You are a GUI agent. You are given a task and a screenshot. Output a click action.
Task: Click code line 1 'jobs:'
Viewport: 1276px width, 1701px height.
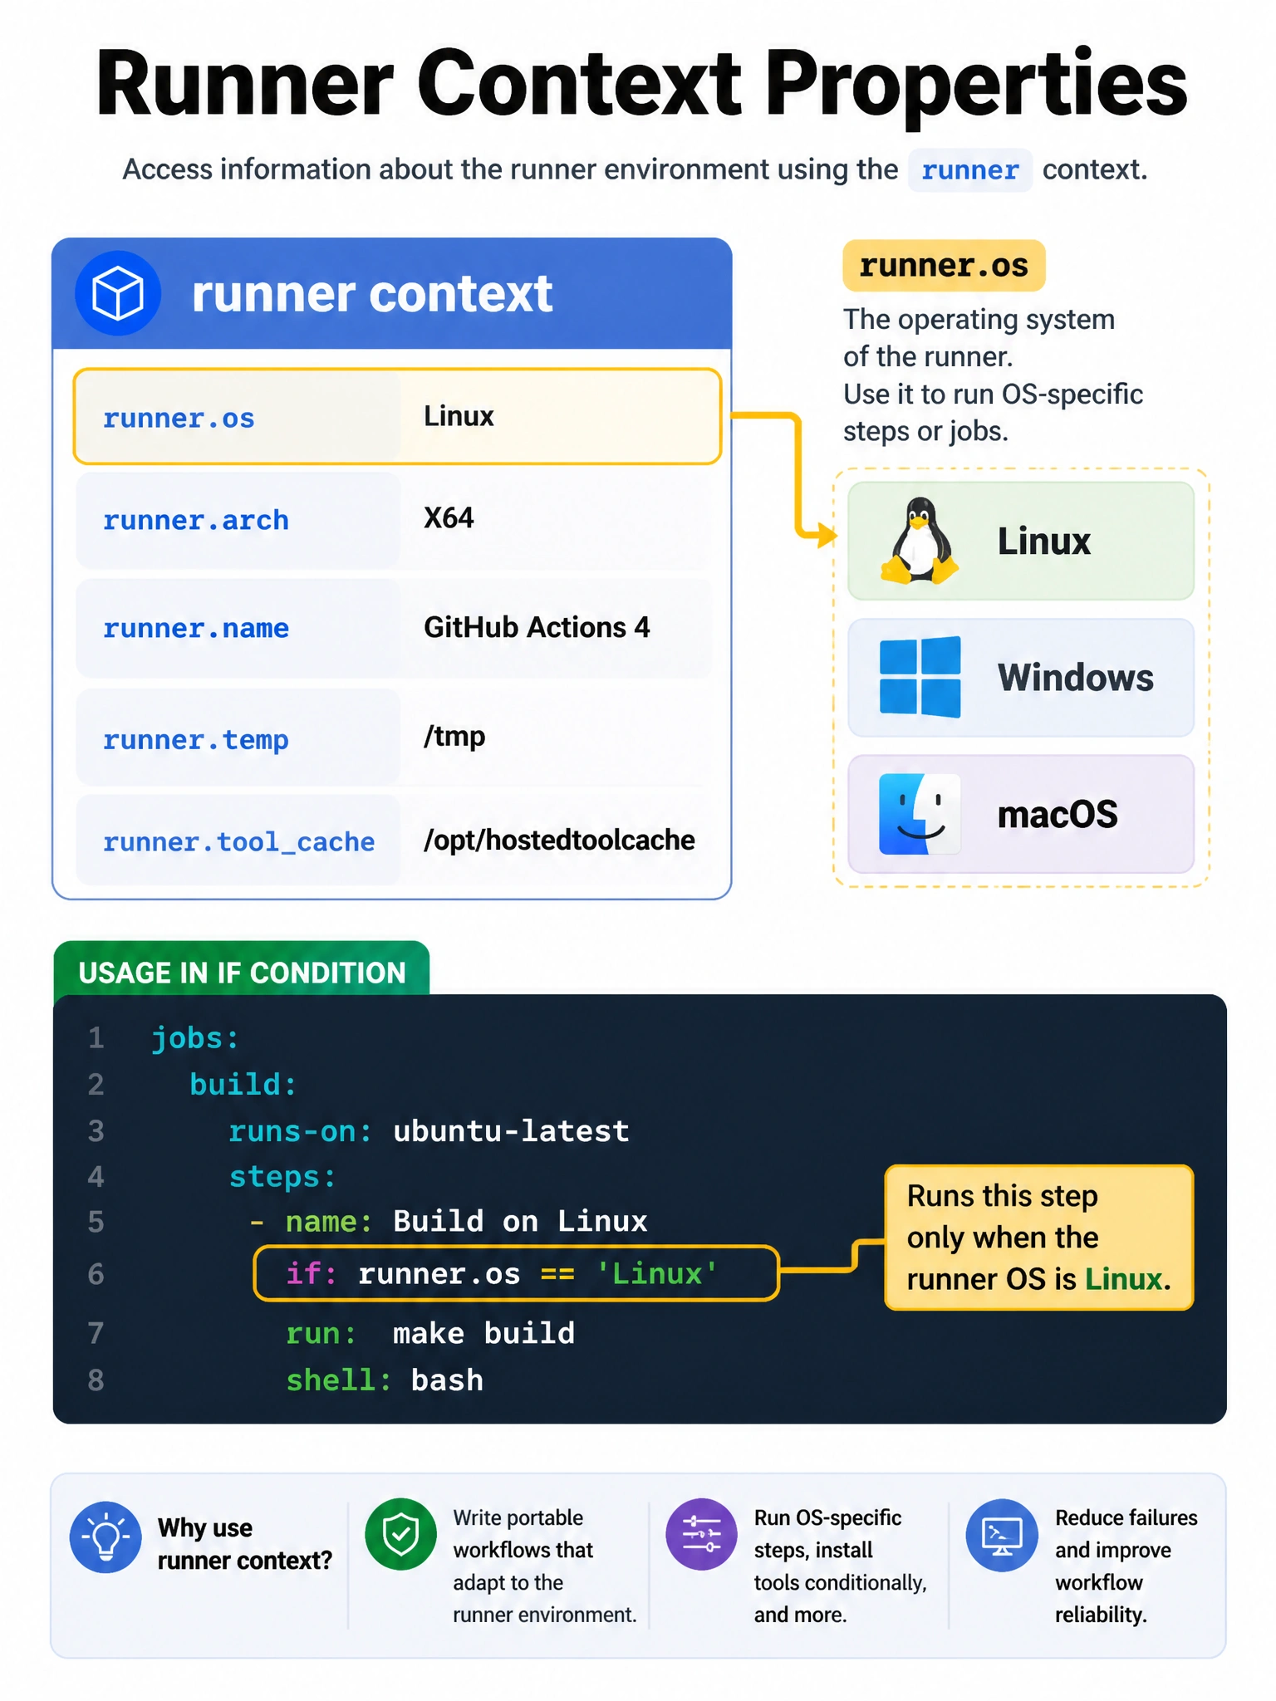[195, 1039]
